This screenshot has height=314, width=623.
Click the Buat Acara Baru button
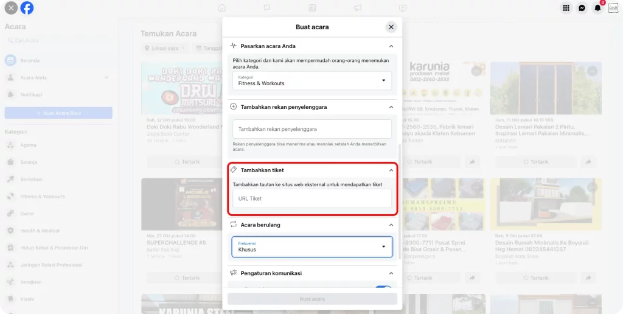tap(58, 113)
